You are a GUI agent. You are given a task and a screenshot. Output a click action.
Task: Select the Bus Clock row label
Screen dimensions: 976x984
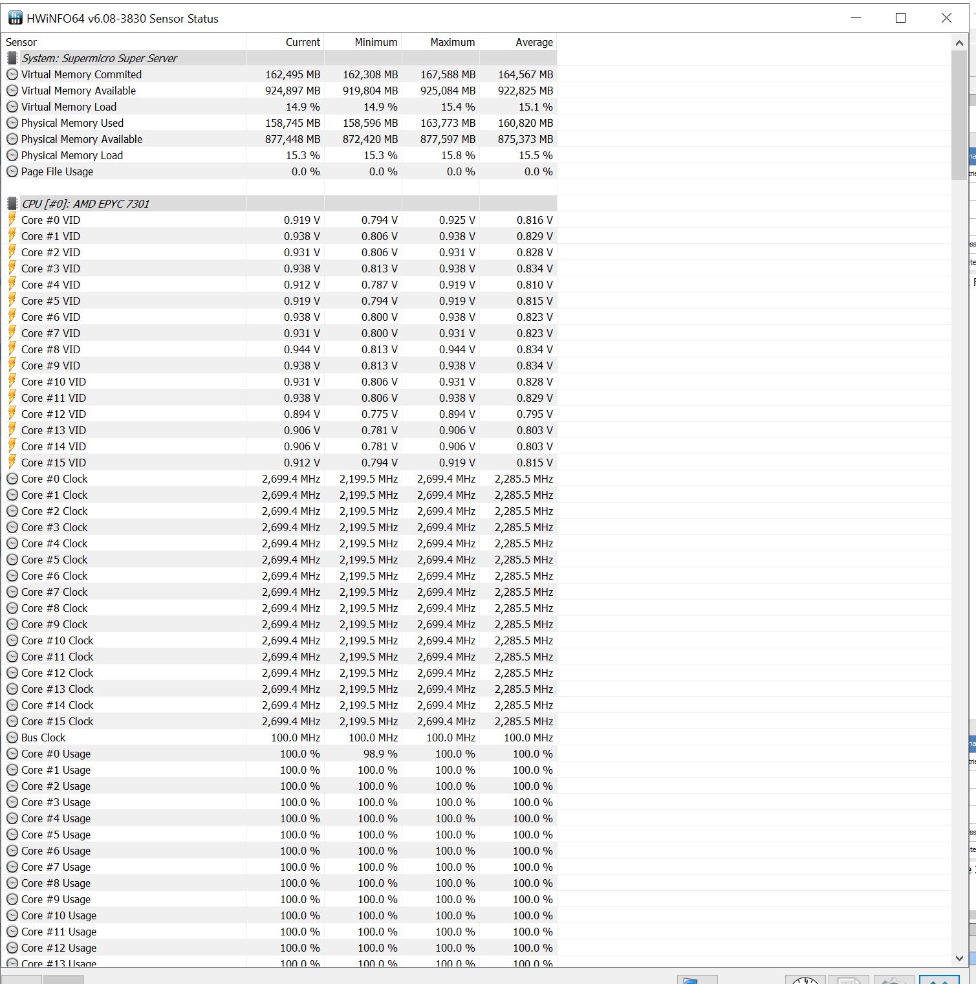coord(43,738)
